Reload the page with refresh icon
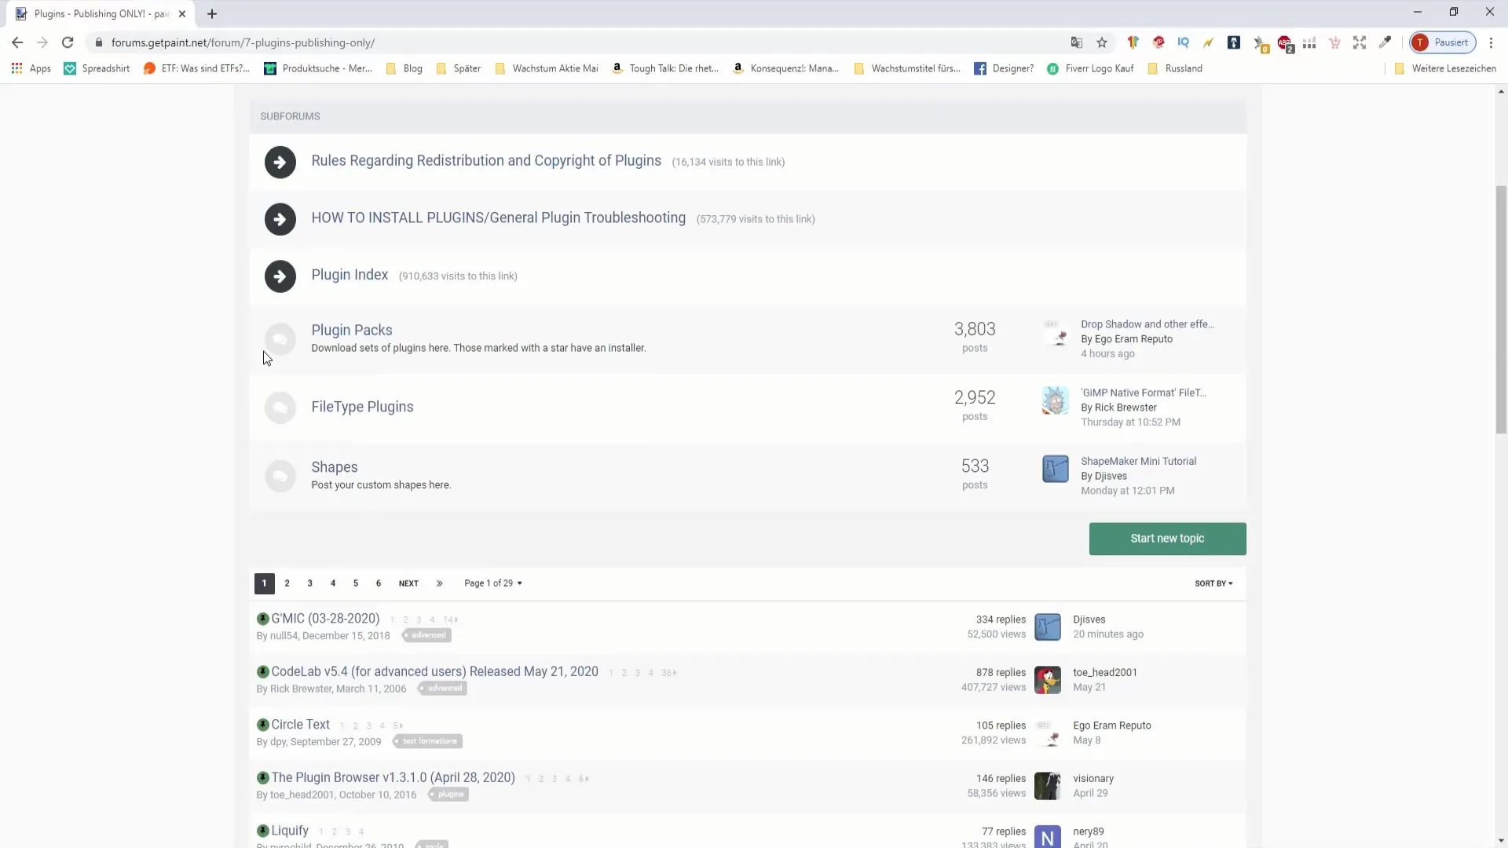Viewport: 1508px width, 848px height. pyautogui.click(x=68, y=42)
